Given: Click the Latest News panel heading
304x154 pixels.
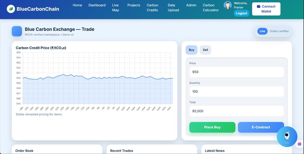Looking at the screenshot, I should coord(215,151).
